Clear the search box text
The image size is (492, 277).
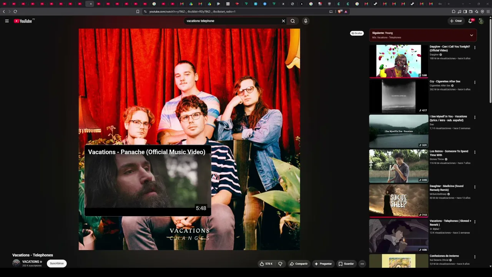283,21
